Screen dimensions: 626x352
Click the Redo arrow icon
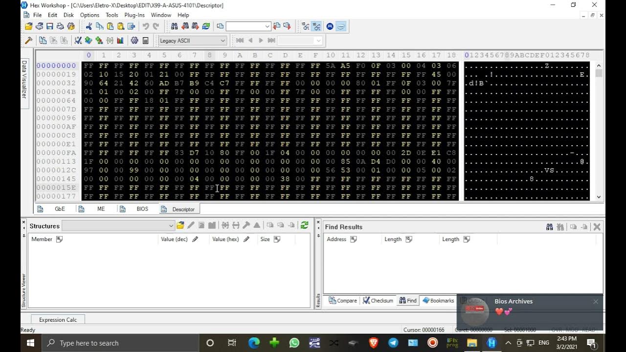point(156,26)
